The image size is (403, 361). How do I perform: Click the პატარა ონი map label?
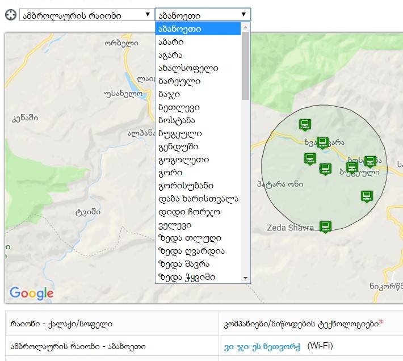(280, 184)
